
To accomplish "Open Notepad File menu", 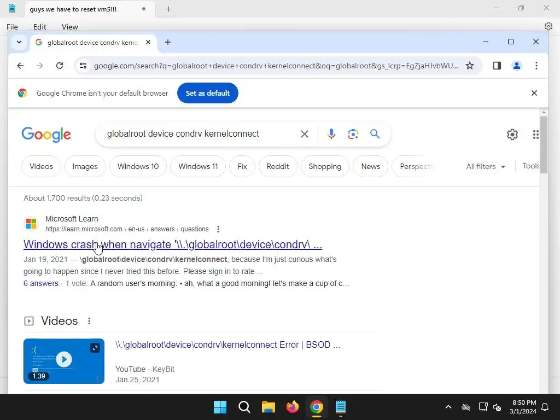I will (x=12, y=27).
